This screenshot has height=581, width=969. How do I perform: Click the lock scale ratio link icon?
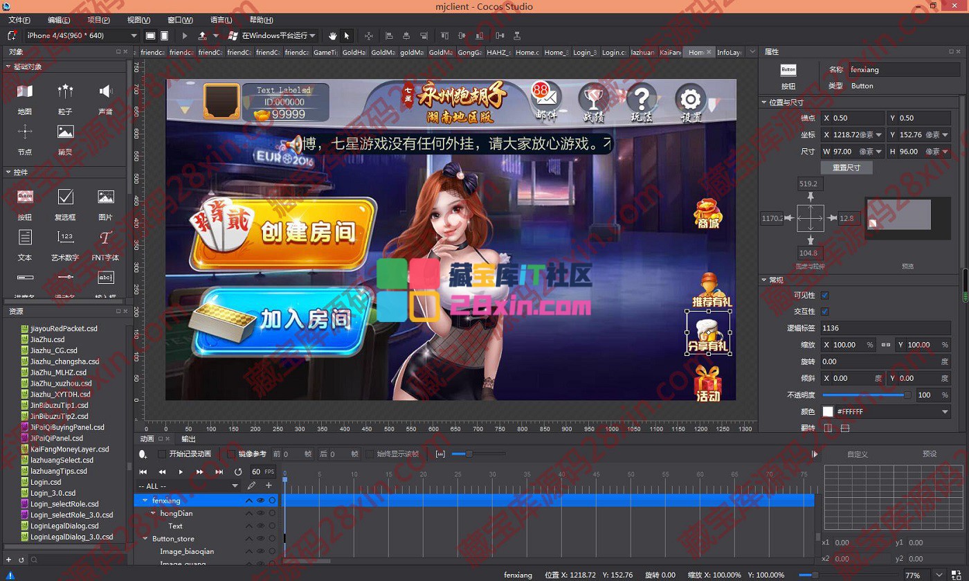click(886, 345)
